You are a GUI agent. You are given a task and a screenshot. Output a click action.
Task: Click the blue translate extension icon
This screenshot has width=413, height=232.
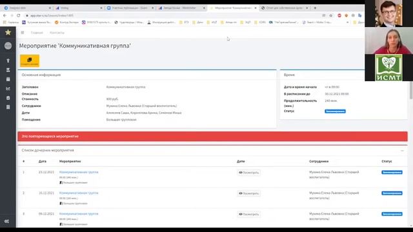pos(360,15)
